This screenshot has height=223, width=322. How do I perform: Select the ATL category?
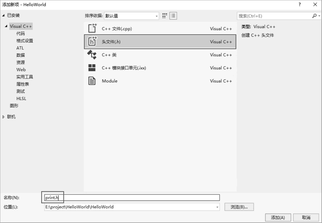(20, 48)
